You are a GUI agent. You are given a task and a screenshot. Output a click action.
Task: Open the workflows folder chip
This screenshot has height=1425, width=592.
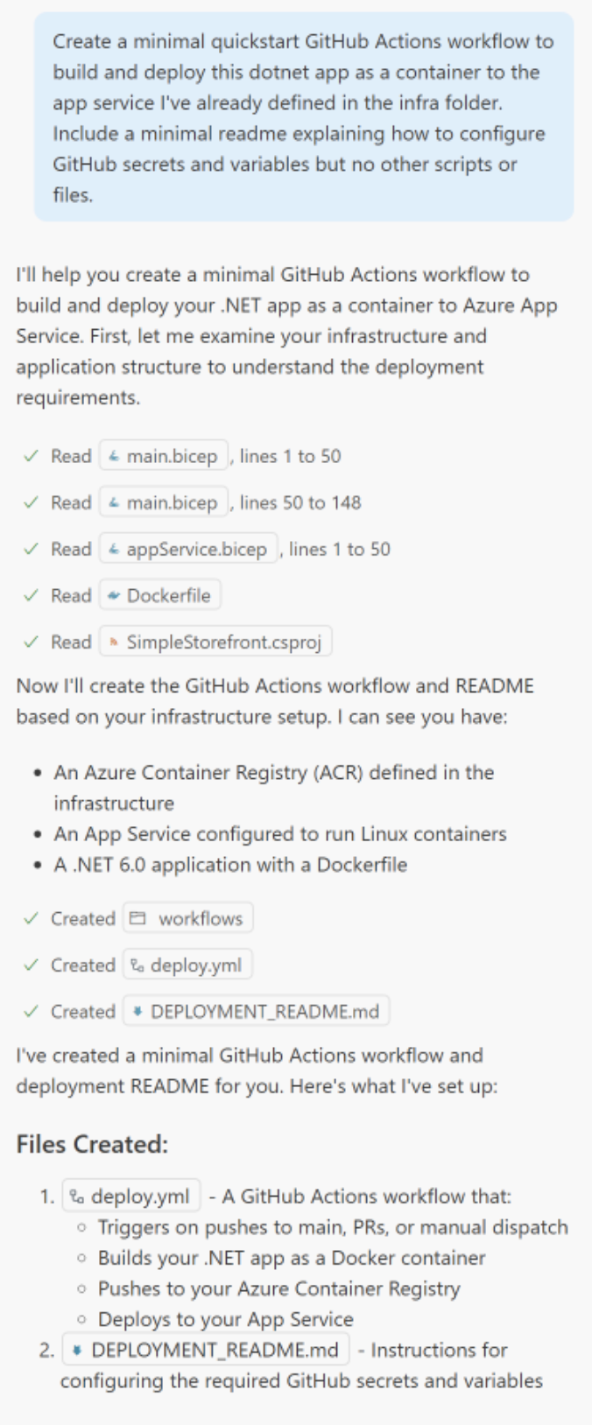[x=188, y=918]
